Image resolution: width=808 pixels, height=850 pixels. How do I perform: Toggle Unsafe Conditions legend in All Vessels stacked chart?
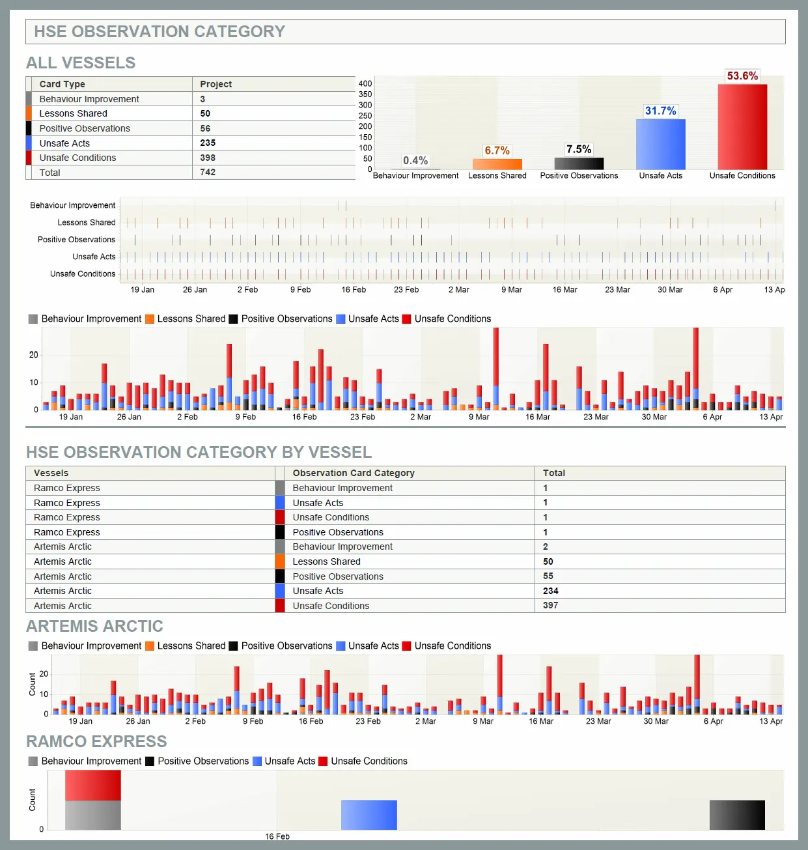(x=447, y=319)
